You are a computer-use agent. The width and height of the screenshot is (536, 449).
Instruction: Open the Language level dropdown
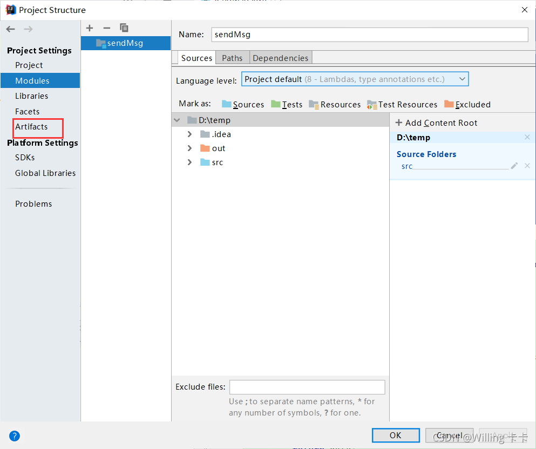pos(355,79)
